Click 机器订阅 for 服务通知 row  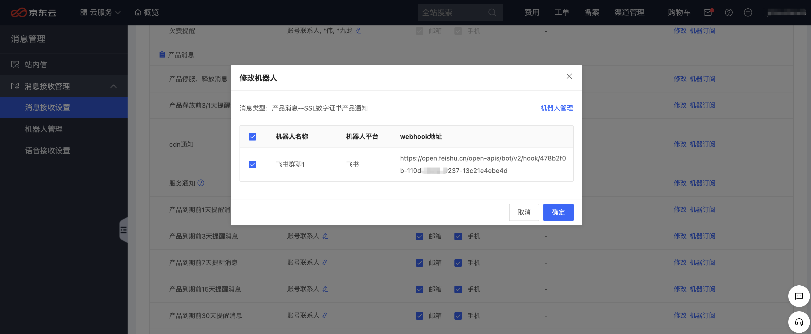702,183
